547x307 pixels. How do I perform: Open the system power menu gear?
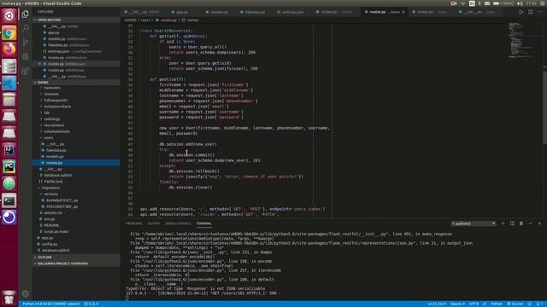tap(543, 3)
